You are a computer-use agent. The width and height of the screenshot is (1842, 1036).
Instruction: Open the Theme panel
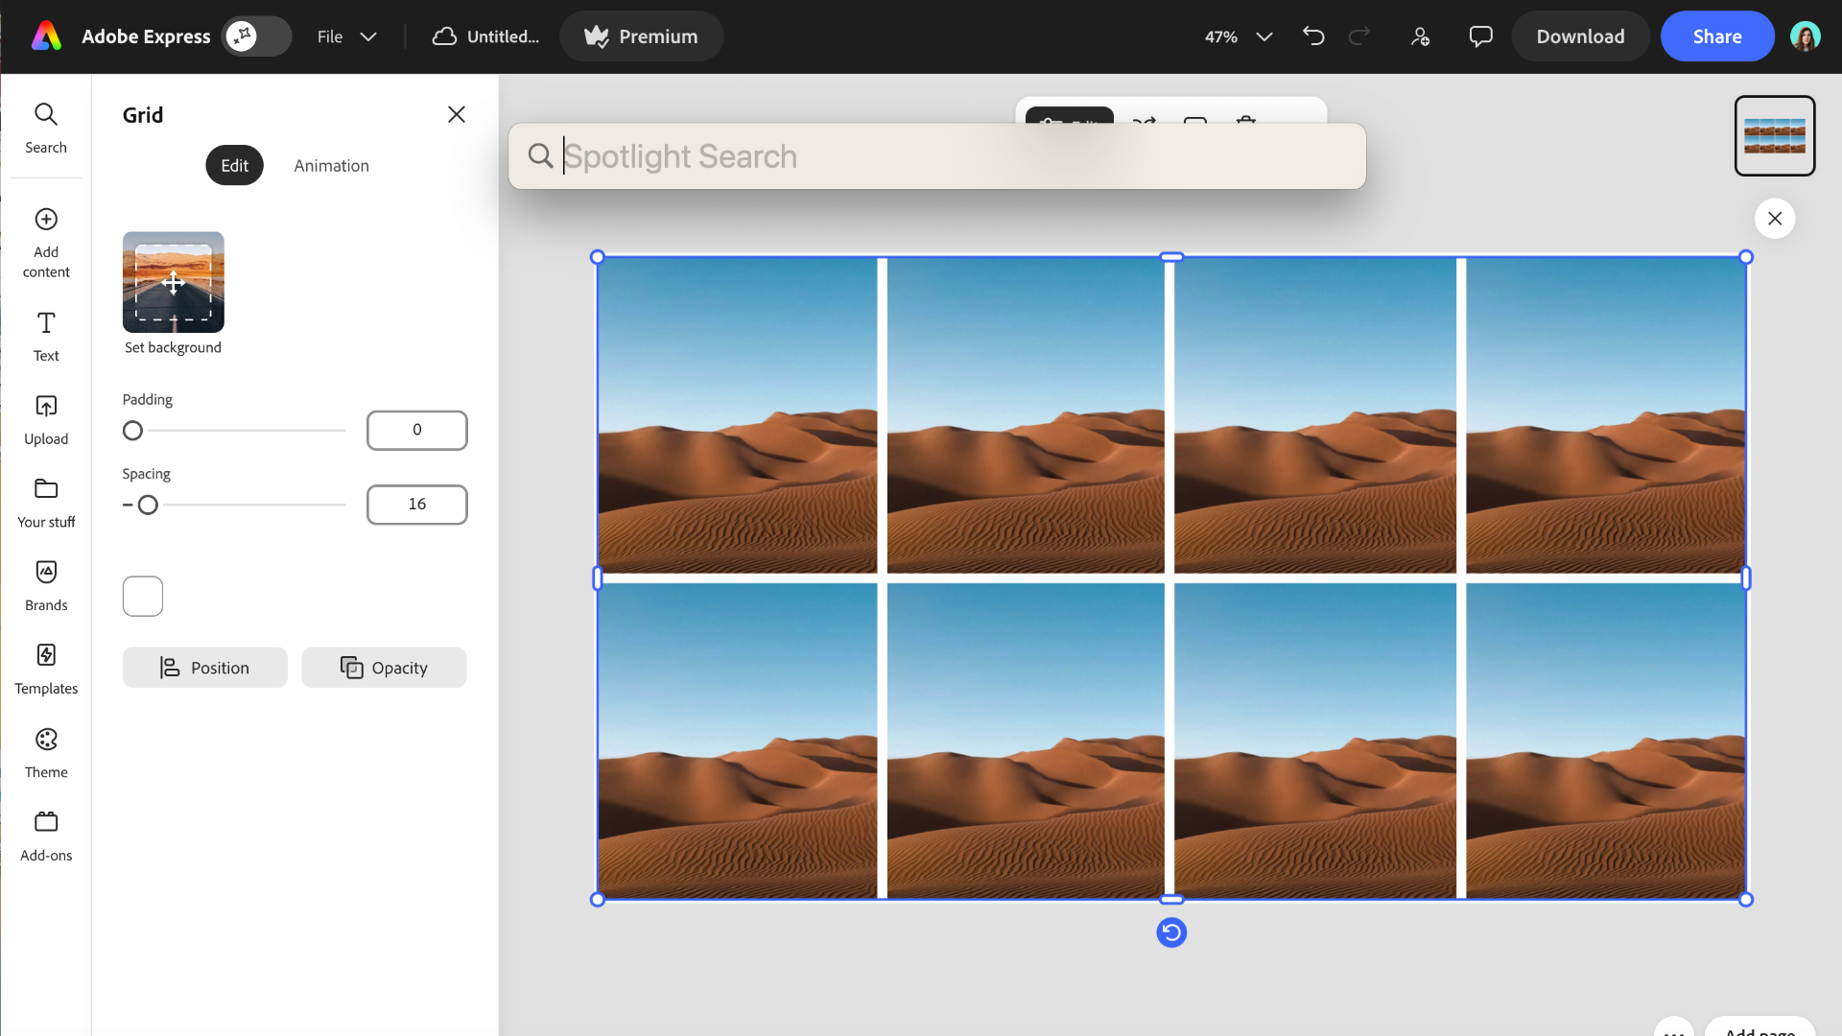click(46, 752)
